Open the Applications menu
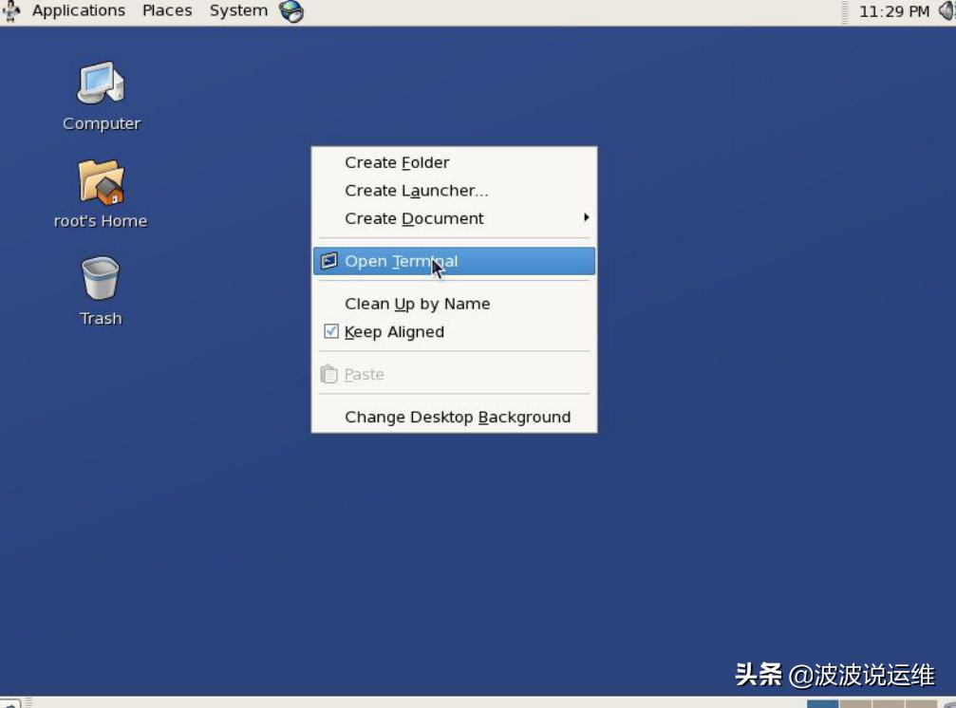Image resolution: width=956 pixels, height=708 pixels. 78,11
